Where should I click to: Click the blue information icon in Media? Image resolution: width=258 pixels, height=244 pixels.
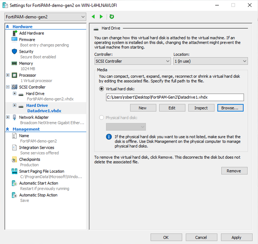[x=109, y=137]
